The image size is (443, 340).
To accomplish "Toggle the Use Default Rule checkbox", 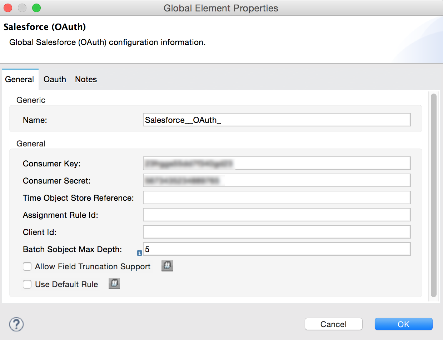I will pyautogui.click(x=27, y=284).
